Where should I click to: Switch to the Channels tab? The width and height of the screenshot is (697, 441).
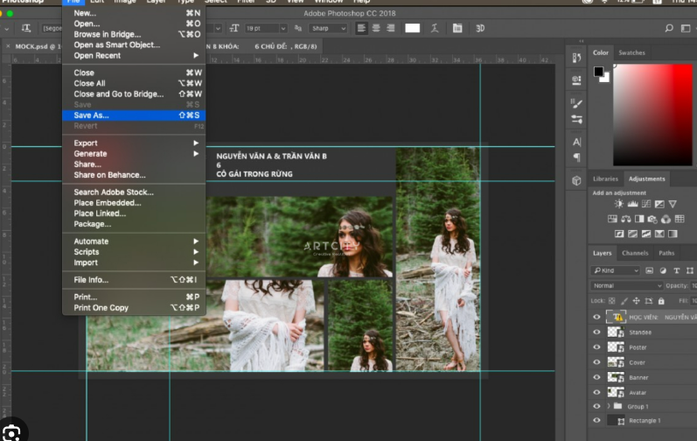point(634,254)
